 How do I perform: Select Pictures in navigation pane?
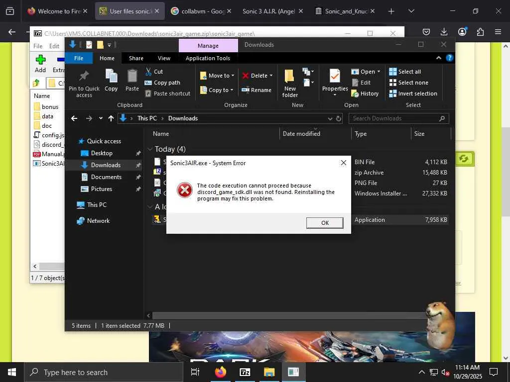101,189
